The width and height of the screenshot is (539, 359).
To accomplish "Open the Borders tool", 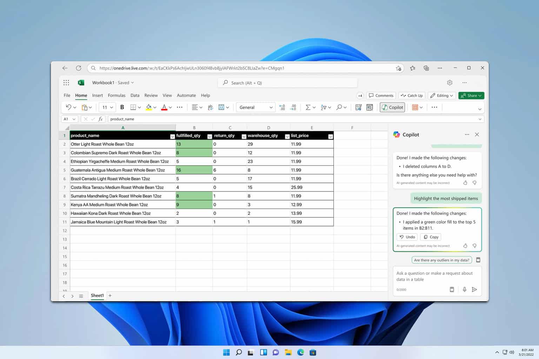I will 133,107.
